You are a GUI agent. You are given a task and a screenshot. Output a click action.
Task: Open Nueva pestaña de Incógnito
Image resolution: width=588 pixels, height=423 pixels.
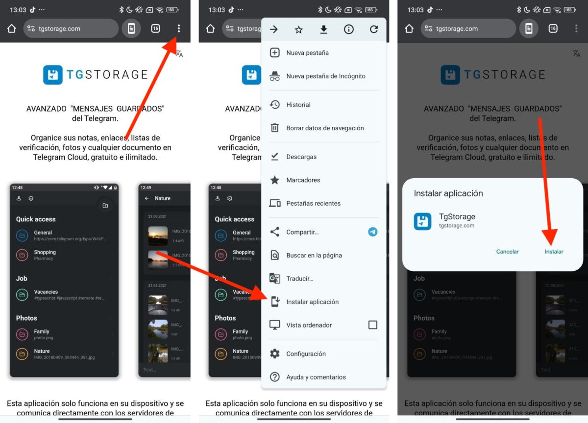tap(324, 76)
